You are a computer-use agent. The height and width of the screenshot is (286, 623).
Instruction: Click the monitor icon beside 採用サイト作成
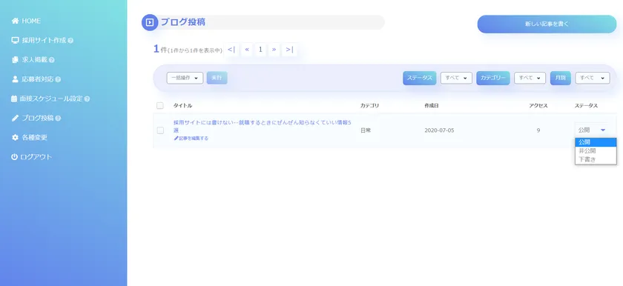15,41
